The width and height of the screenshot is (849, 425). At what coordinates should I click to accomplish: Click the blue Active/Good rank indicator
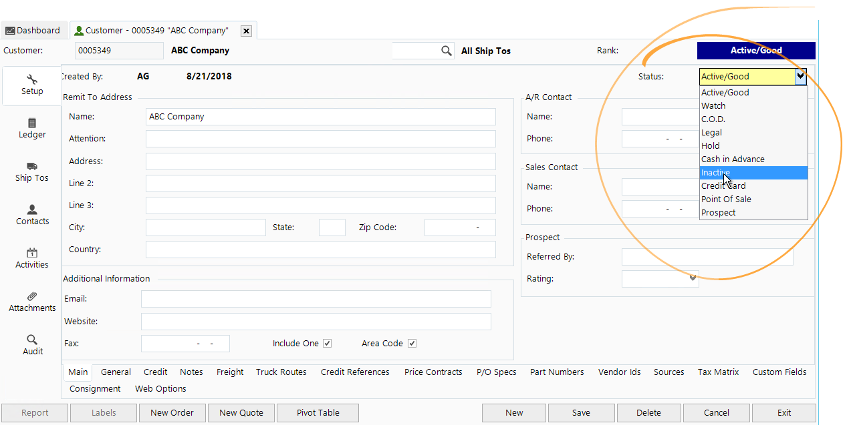pos(755,51)
